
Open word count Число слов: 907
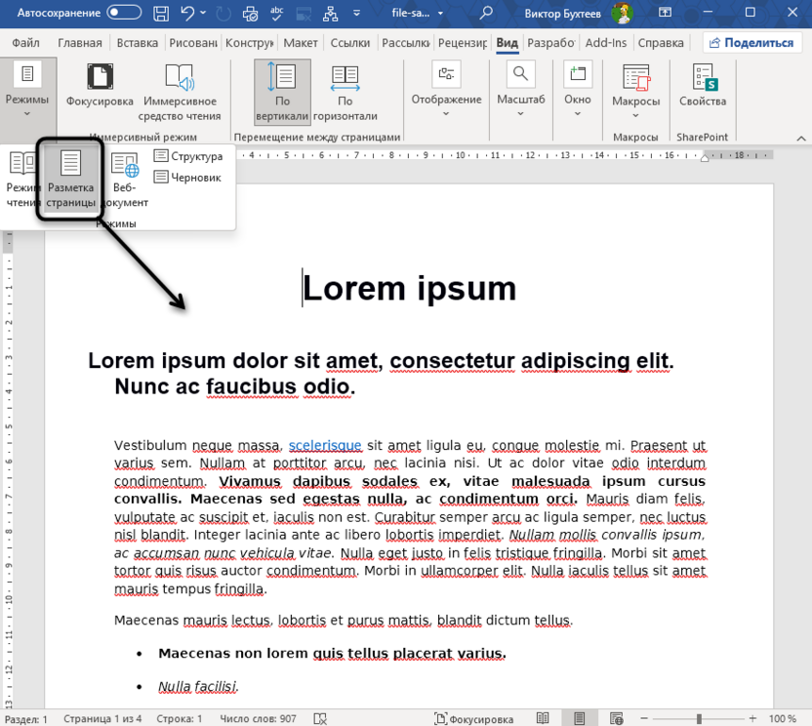pos(258,719)
